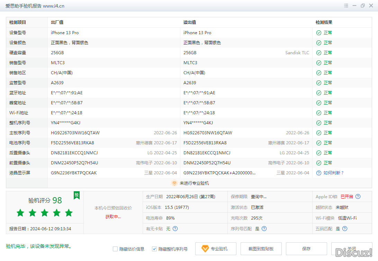Select read value A2639

click(190, 83)
